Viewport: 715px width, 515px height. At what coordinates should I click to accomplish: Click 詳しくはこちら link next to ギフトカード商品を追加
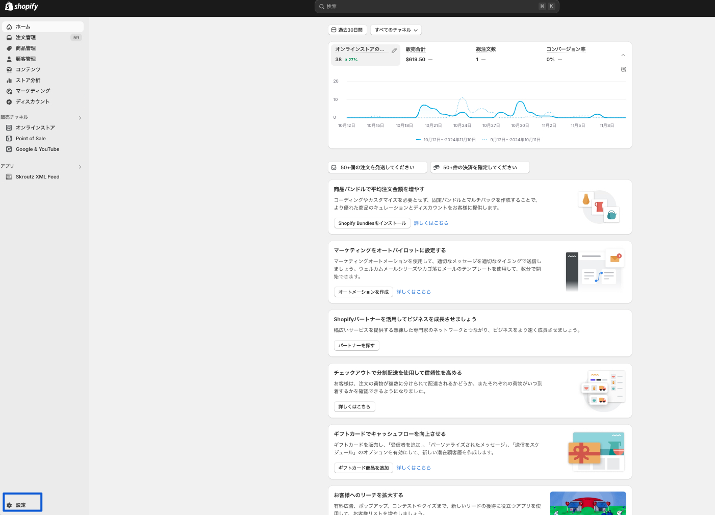pyautogui.click(x=414, y=468)
